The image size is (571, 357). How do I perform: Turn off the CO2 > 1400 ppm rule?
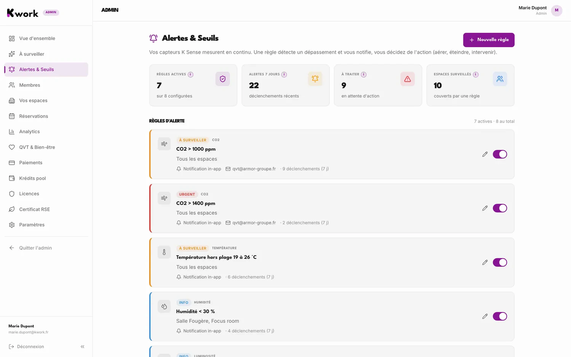[500, 208]
